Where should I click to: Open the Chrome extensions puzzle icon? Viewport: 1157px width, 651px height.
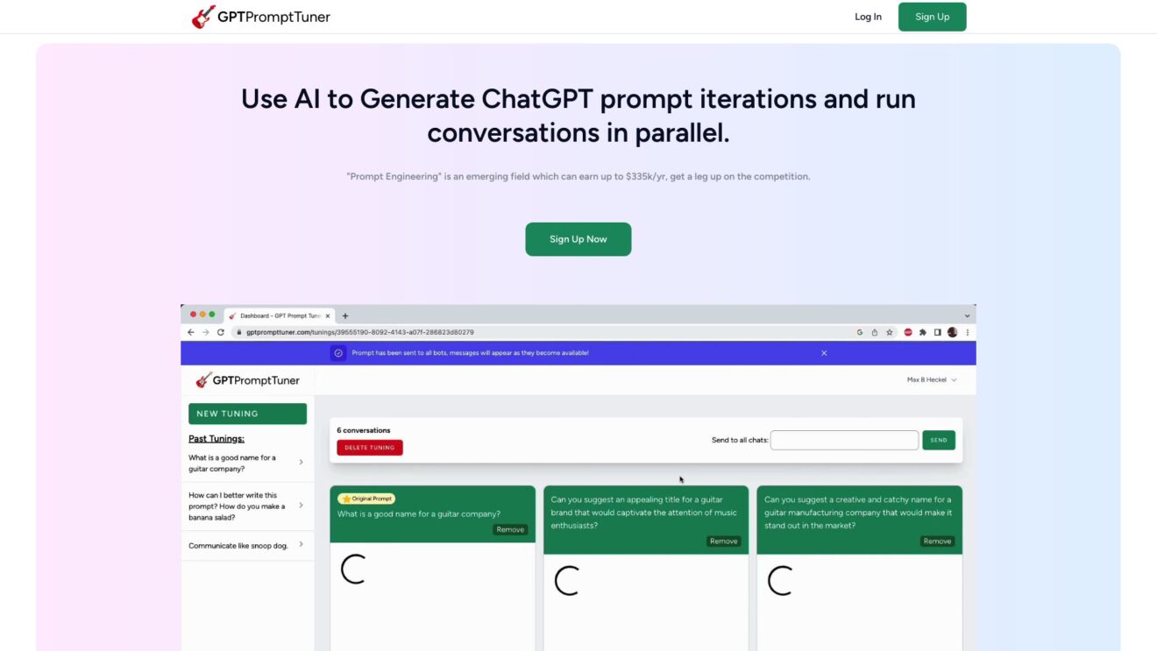click(922, 332)
